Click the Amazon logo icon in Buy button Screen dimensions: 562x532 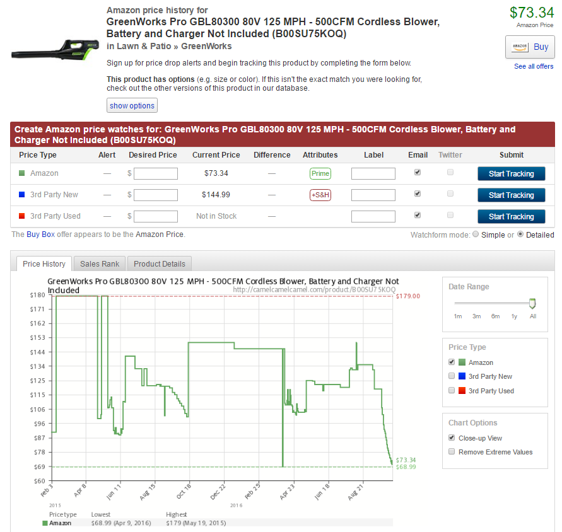tap(520, 47)
